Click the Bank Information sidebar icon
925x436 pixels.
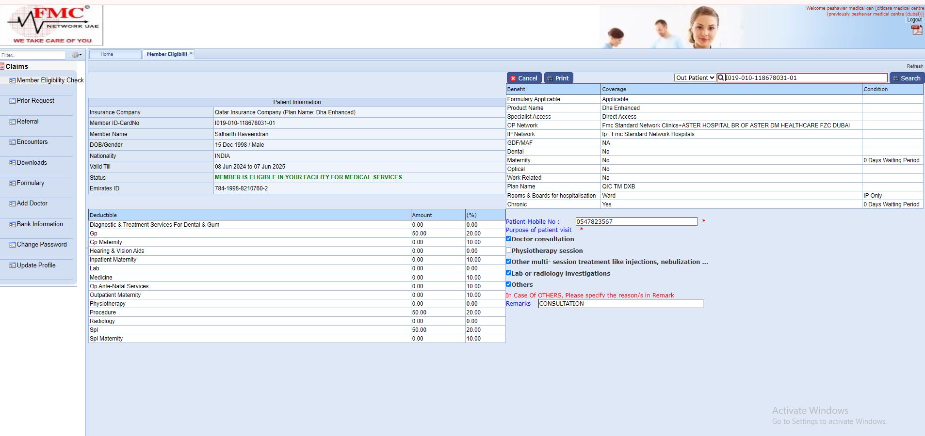13,225
